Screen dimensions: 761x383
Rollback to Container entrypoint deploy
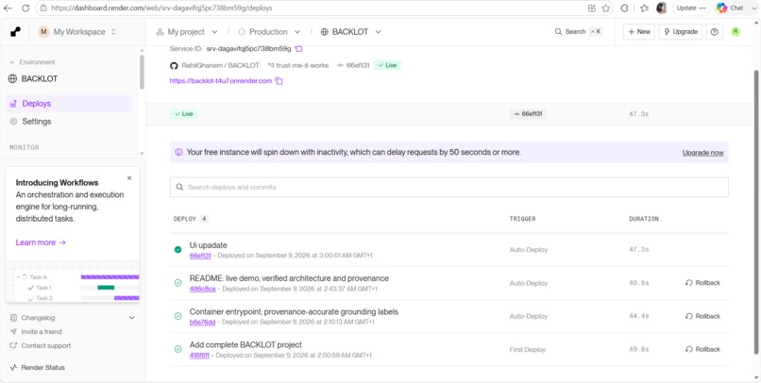pos(702,316)
